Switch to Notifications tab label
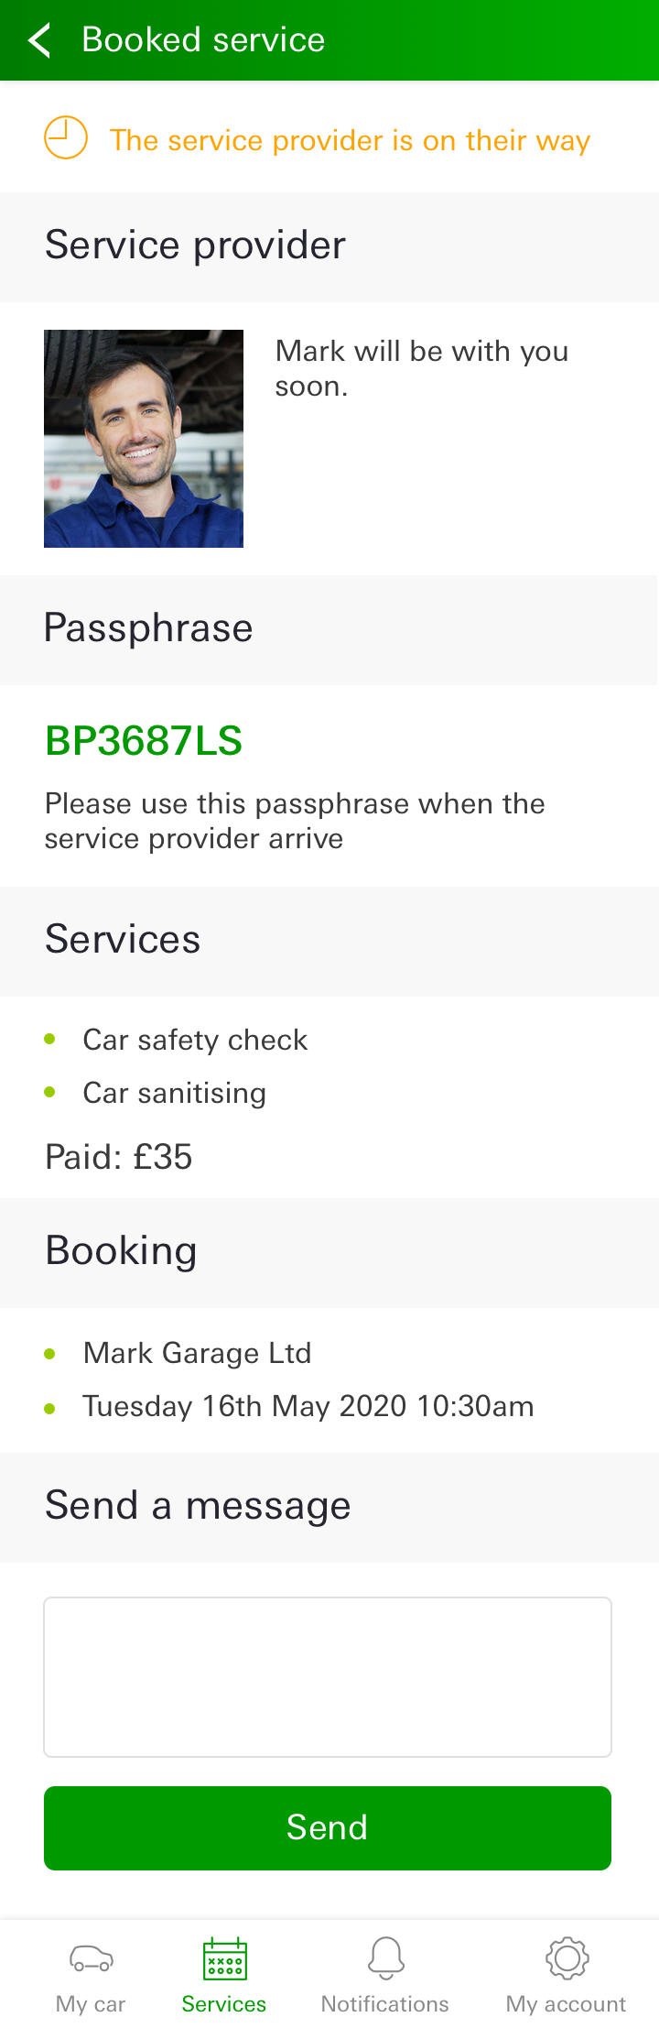 coord(384,2004)
